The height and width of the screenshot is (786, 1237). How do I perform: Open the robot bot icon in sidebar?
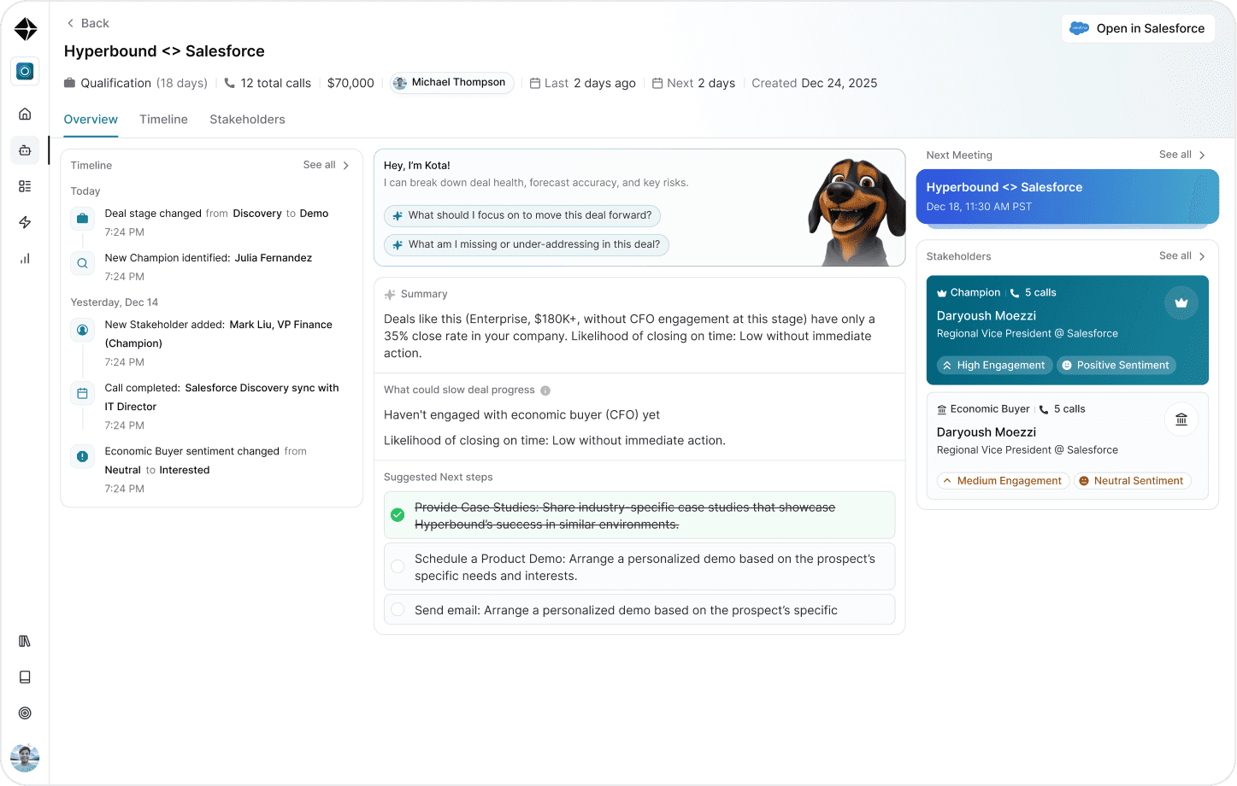point(25,150)
